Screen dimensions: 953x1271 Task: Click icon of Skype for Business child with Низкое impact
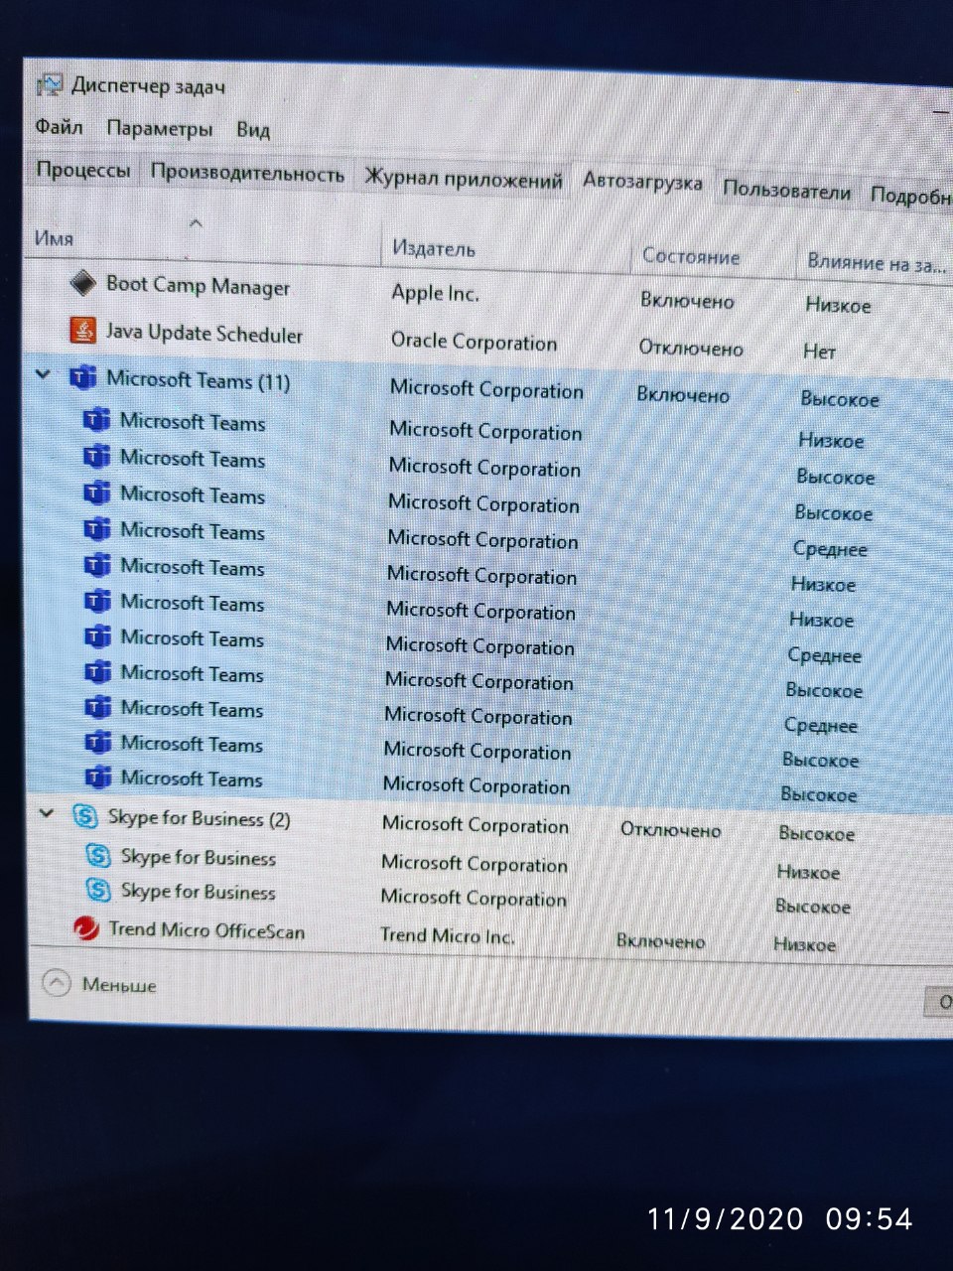point(98,855)
